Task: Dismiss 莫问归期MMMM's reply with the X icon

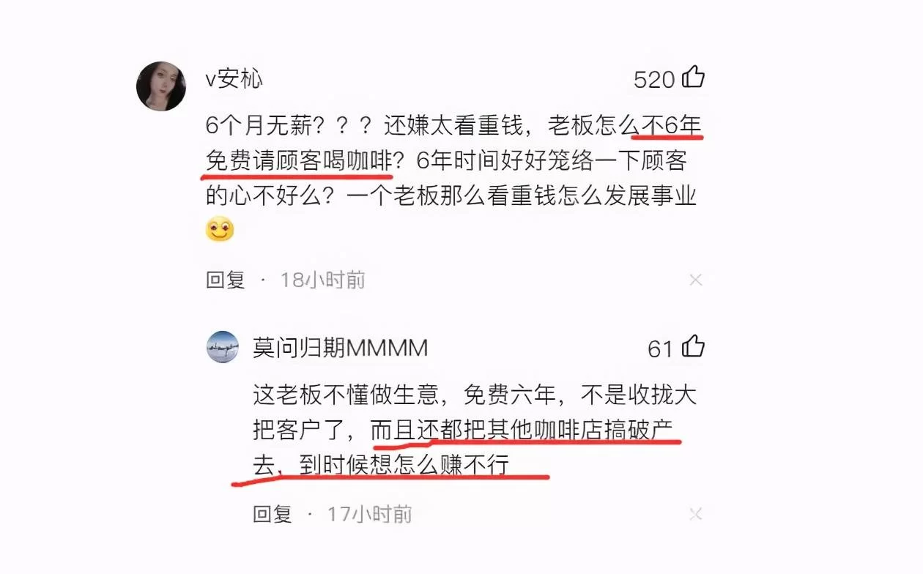Action: tap(696, 514)
